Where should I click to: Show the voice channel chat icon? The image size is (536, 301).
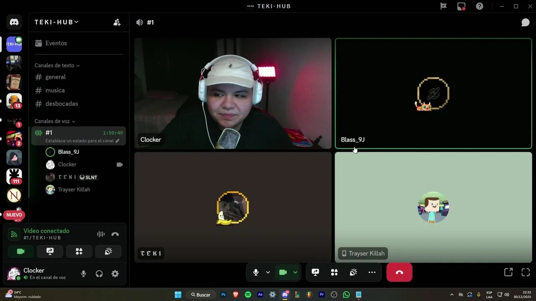tap(525, 22)
